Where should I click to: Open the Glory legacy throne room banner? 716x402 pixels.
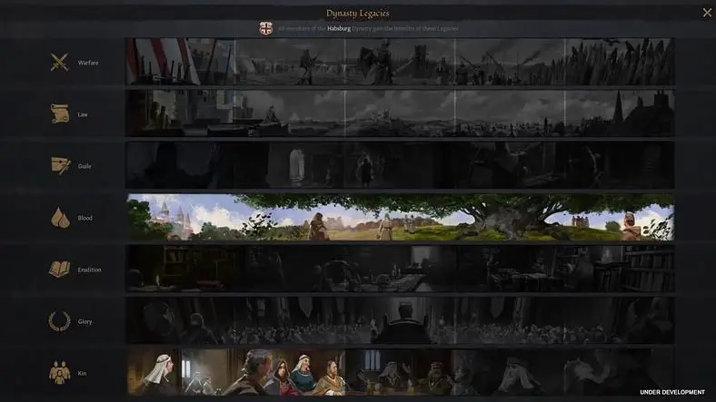tap(400, 320)
